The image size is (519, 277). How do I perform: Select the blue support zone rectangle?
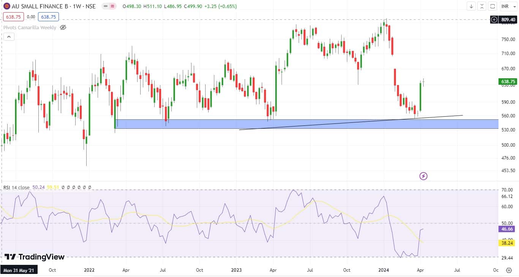[x=306, y=124]
